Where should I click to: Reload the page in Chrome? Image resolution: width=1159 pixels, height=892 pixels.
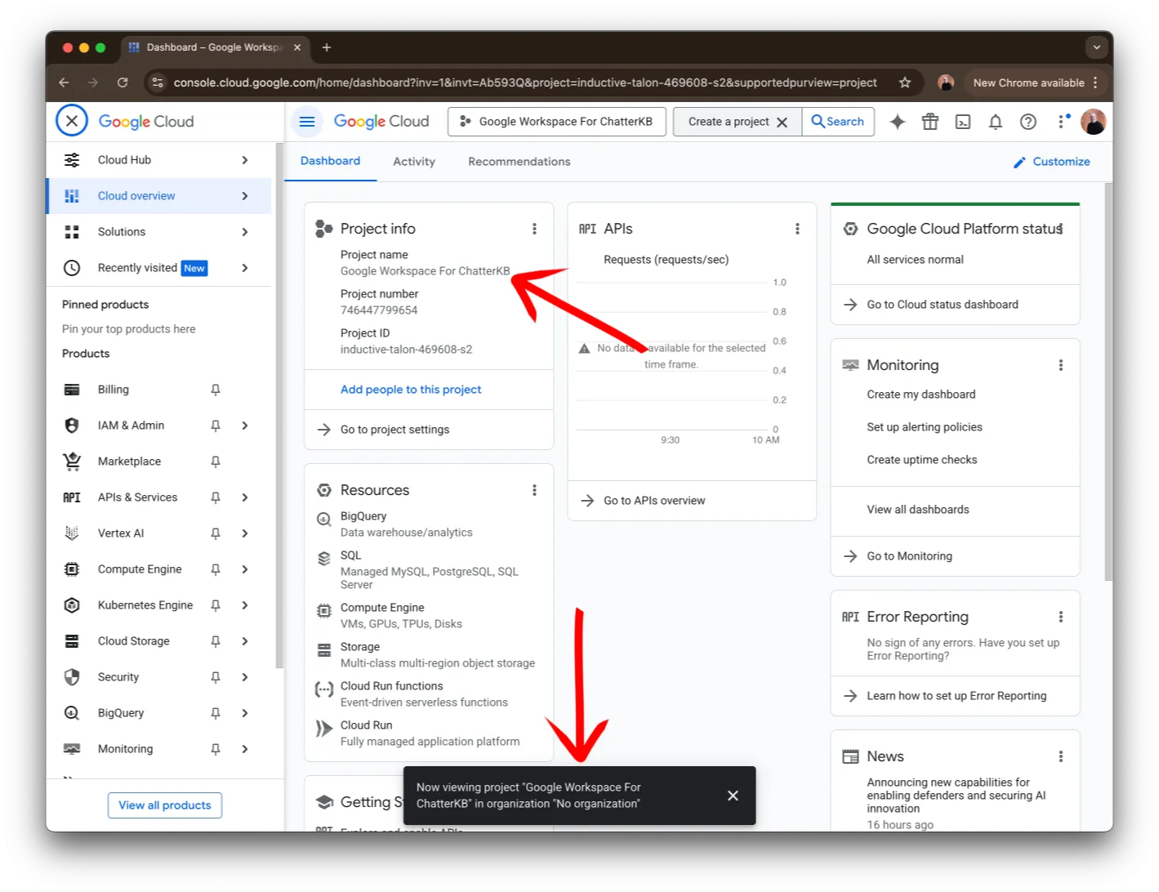[x=123, y=83]
